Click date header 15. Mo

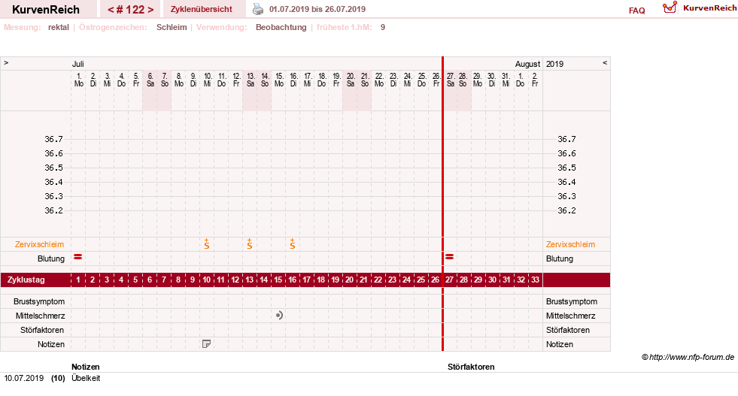click(279, 80)
